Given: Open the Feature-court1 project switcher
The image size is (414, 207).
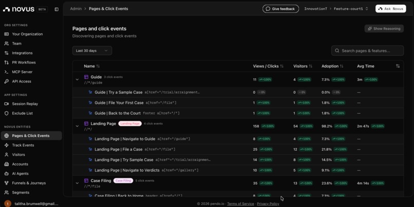Looking at the screenshot, I should click(x=351, y=9).
